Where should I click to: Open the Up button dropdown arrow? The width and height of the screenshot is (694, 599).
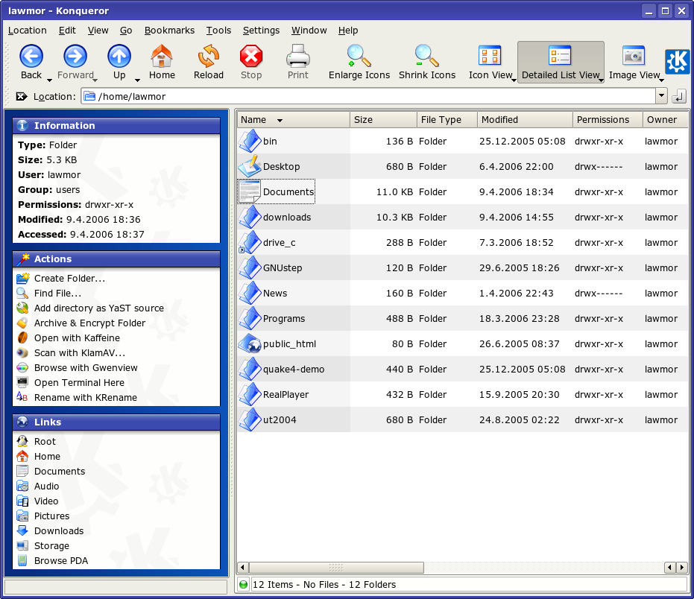(137, 80)
